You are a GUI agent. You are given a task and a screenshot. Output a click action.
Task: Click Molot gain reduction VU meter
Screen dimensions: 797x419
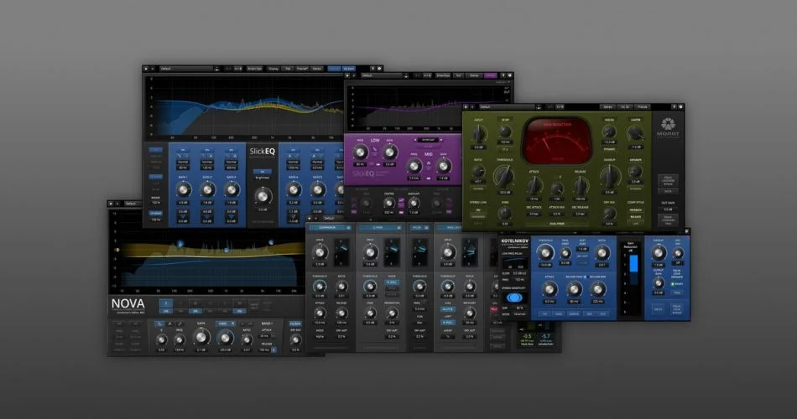(x=558, y=140)
